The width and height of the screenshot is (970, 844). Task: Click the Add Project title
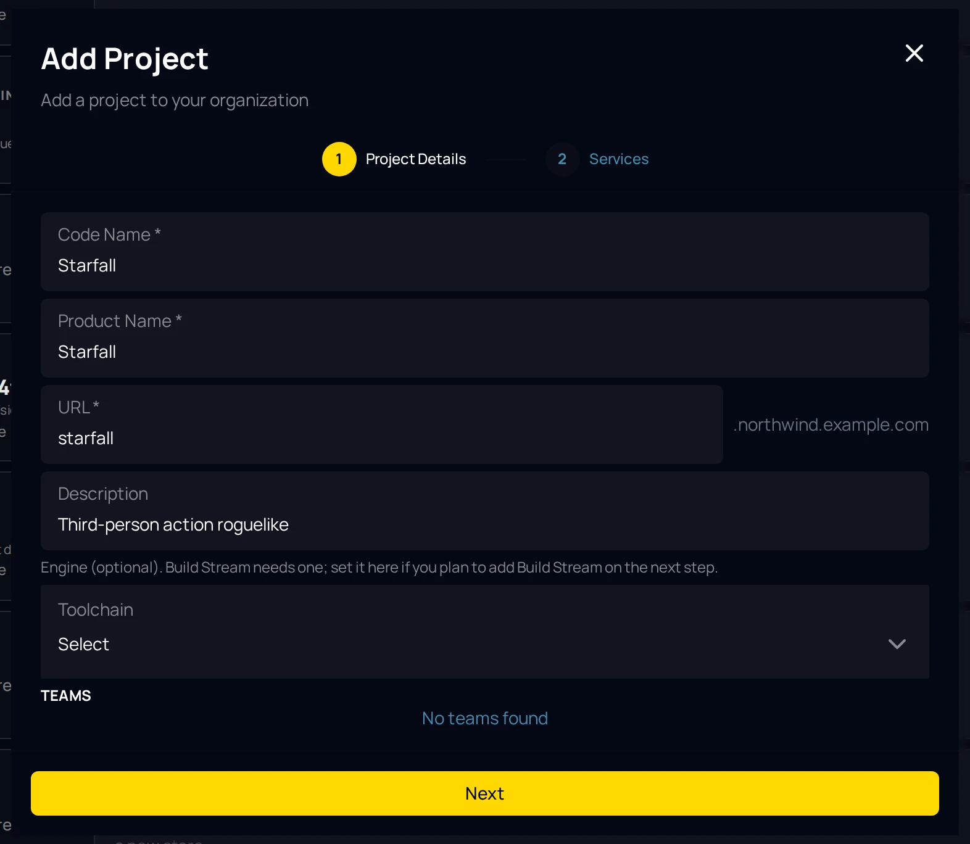tap(125, 59)
